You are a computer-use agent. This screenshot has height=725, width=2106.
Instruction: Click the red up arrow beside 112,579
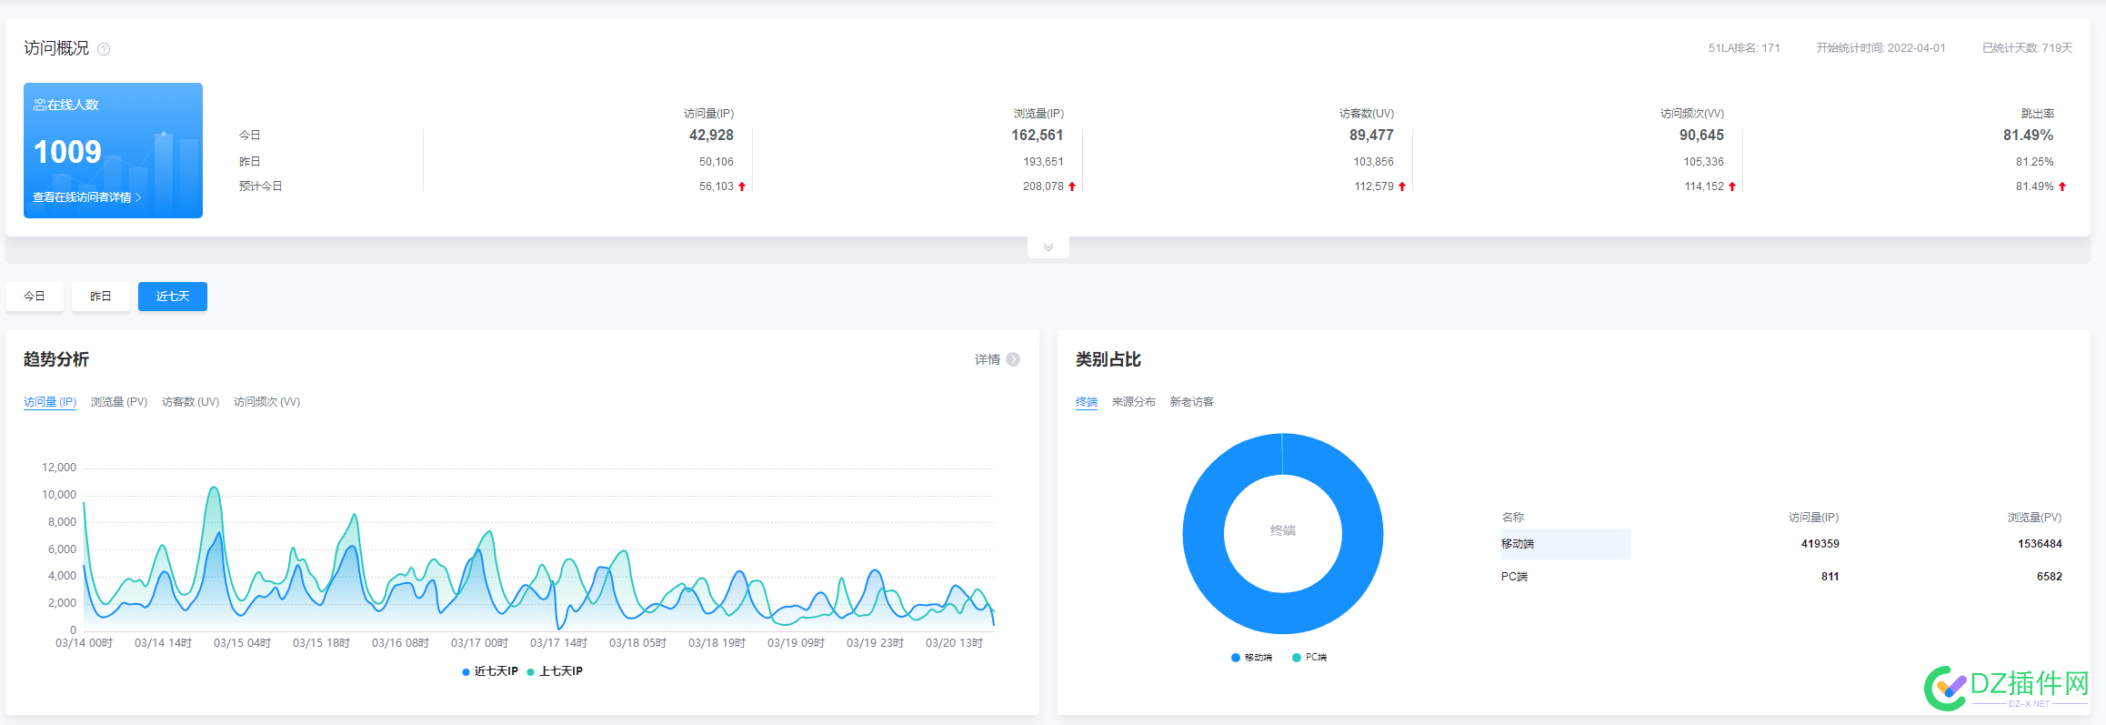point(1402,186)
